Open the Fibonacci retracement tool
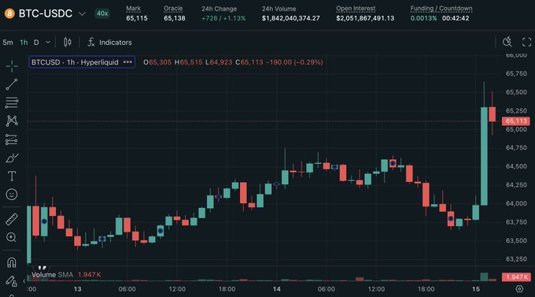 point(12,102)
